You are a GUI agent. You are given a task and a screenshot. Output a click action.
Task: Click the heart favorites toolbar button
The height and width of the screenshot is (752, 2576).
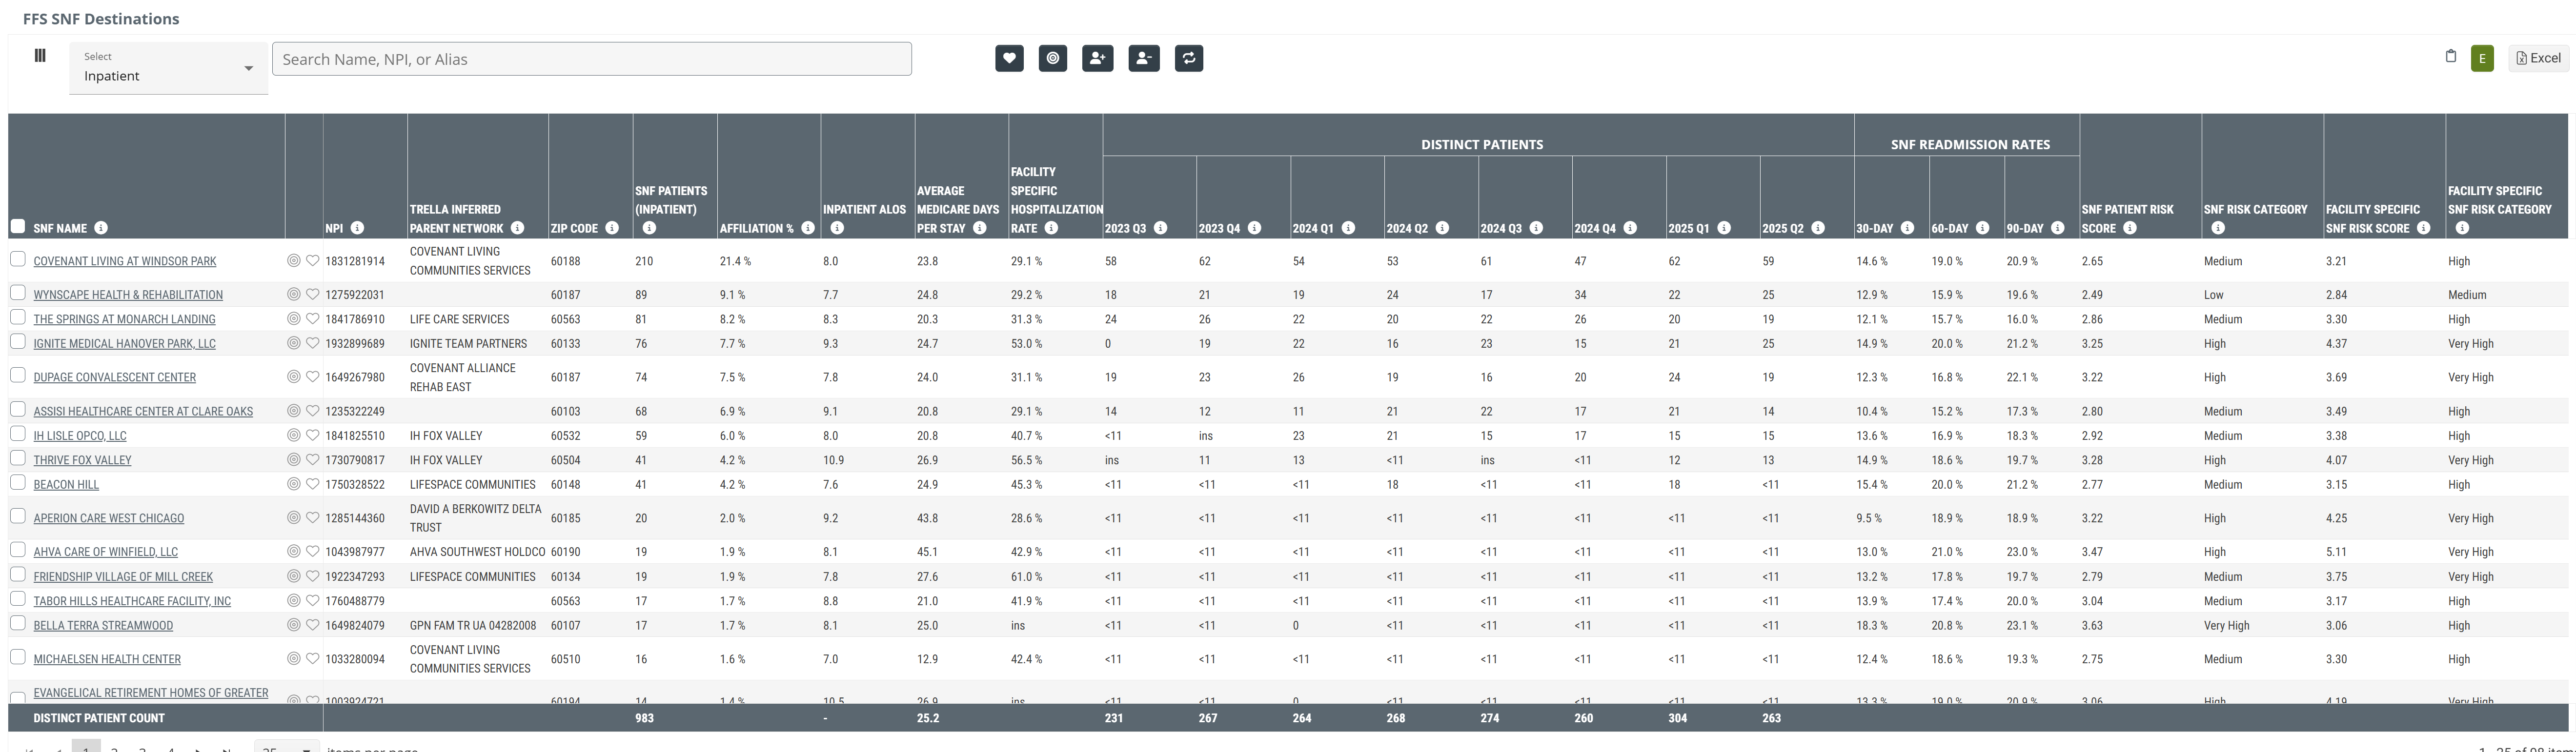pos(1009,59)
